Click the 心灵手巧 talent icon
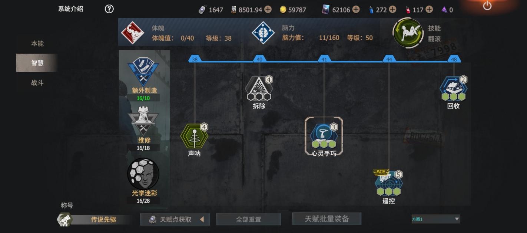Image resolution: width=527 pixels, height=233 pixels. 324,136
